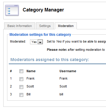Click the name Bill in row 3

[x=29, y=94]
